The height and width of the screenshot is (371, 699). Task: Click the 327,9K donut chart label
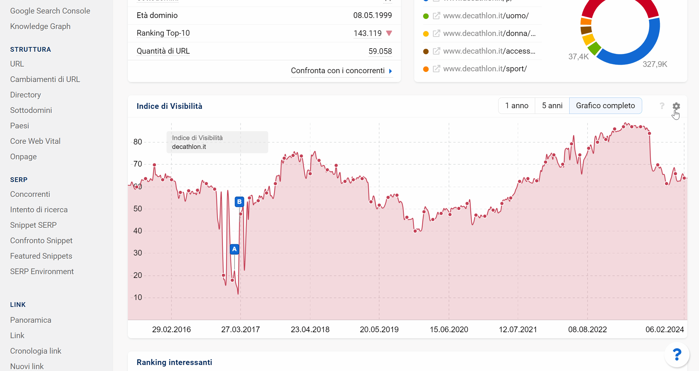(655, 64)
